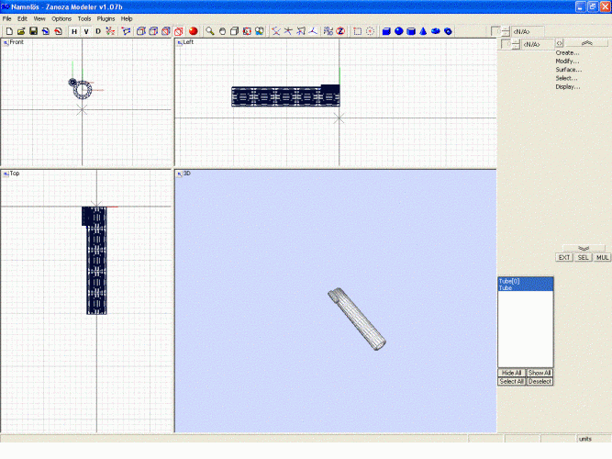Select Tube[0] in the object list
The height and width of the screenshot is (459, 612).
[509, 281]
